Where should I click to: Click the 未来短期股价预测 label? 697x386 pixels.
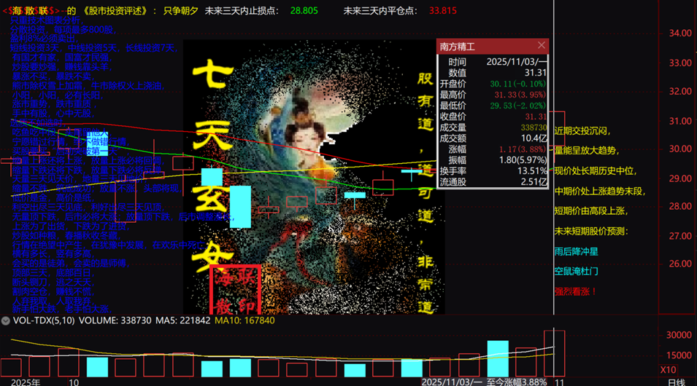(x=591, y=231)
